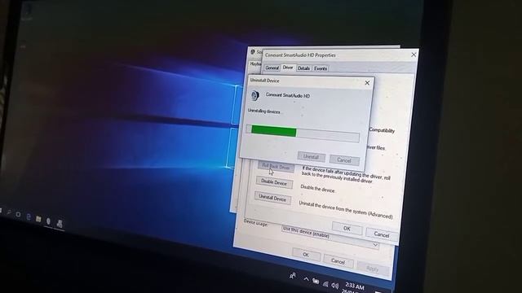Click Cancel in the back Sound window
The image size is (522, 293).
338,261
